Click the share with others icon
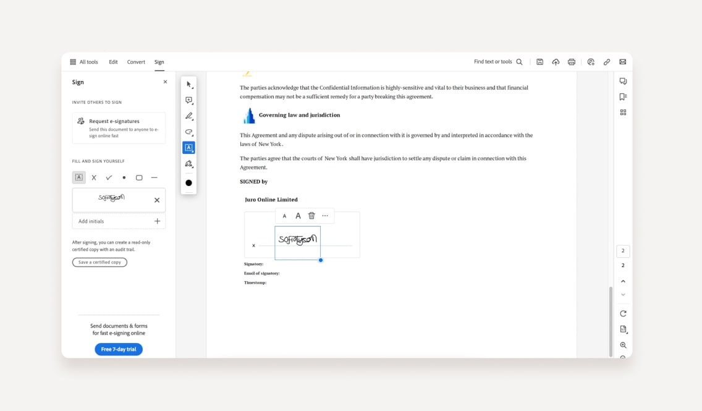Image resolution: width=702 pixels, height=411 pixels. point(591,62)
